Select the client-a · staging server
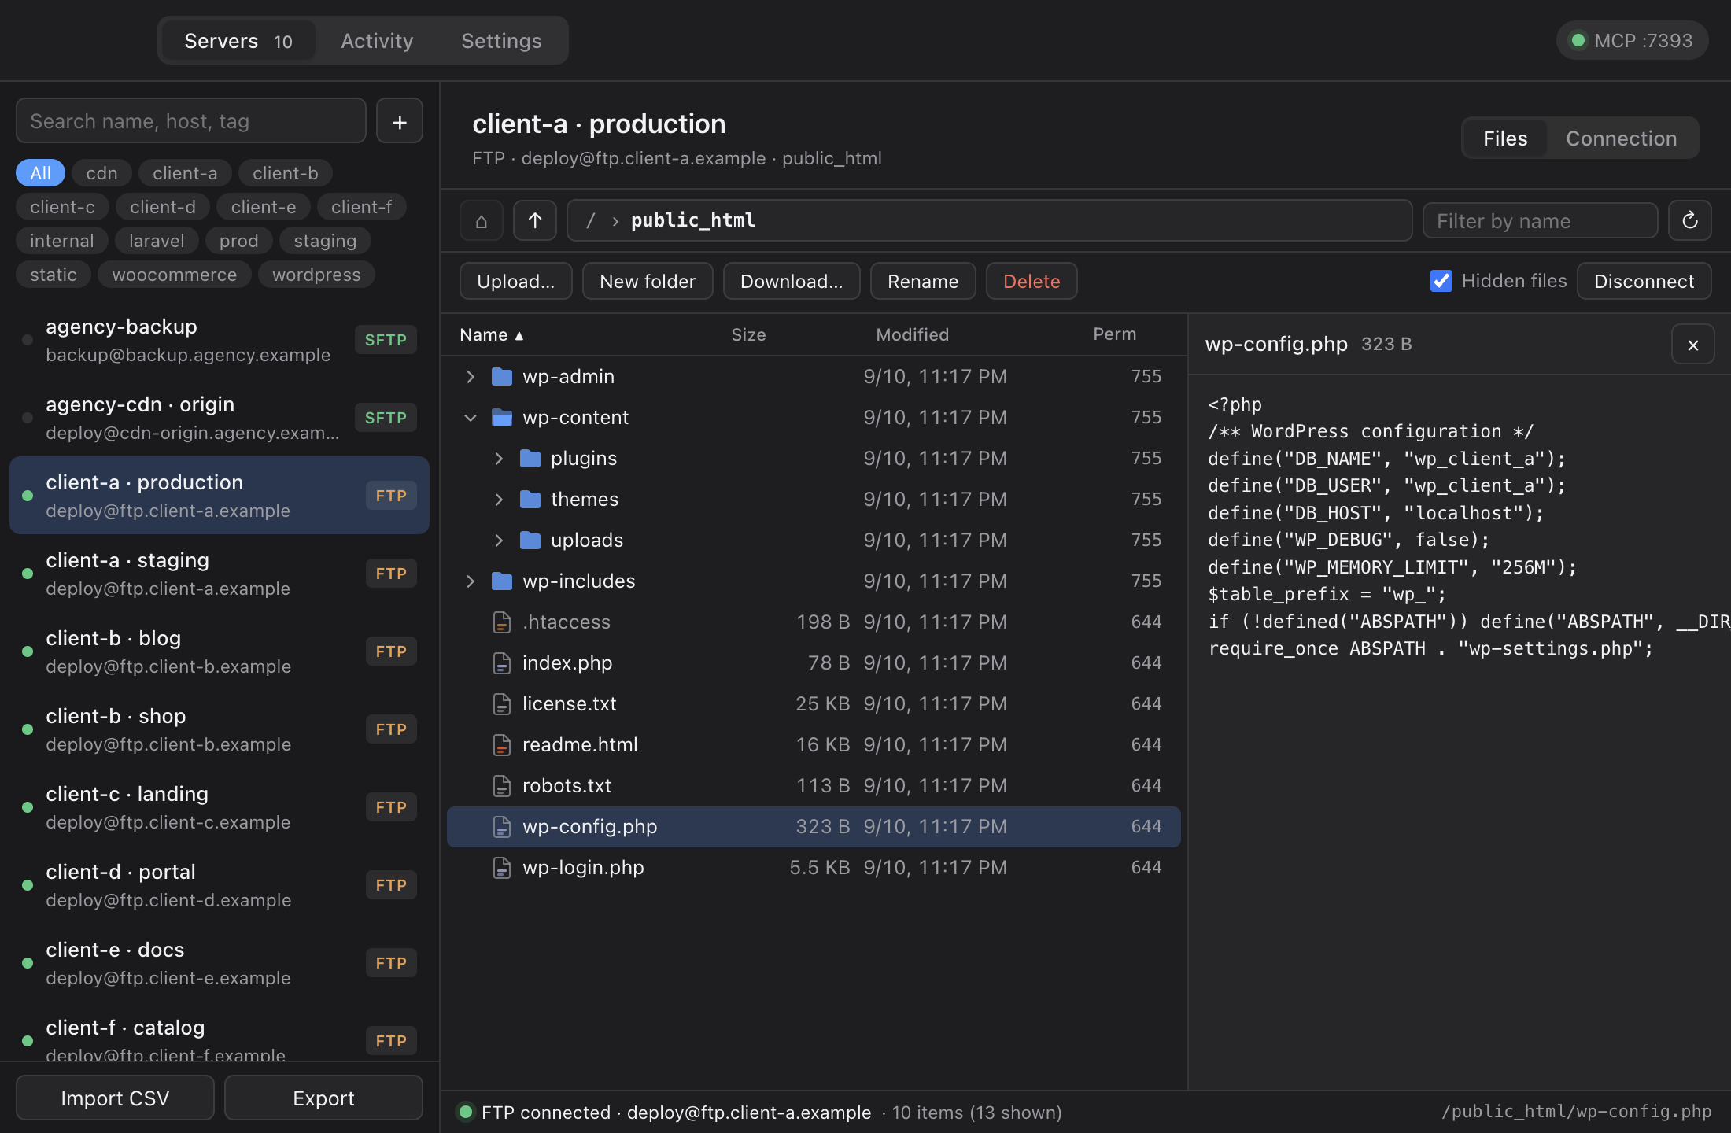The width and height of the screenshot is (1731, 1133). [220, 574]
